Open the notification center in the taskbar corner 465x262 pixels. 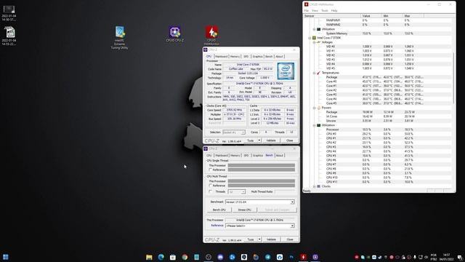[459, 257]
